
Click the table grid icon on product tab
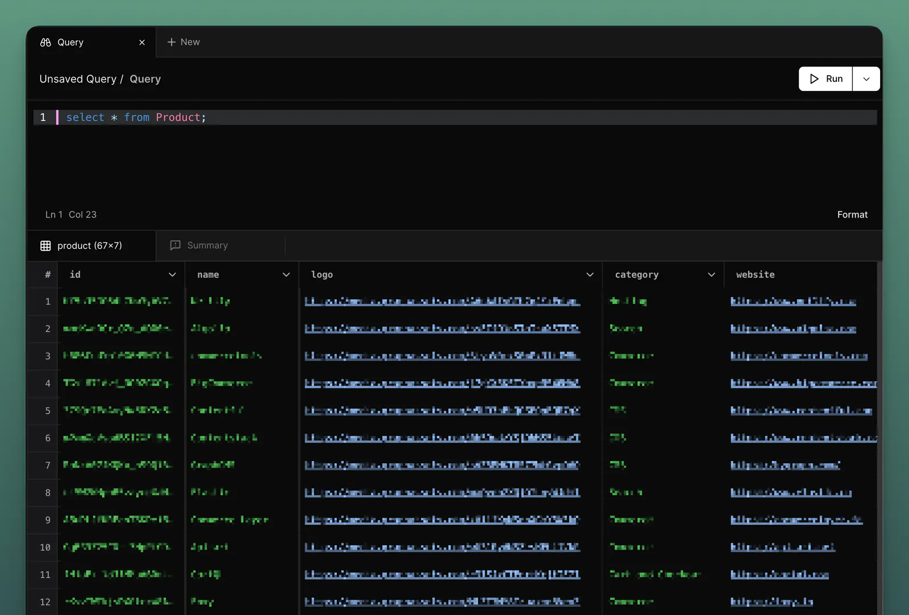coord(45,246)
